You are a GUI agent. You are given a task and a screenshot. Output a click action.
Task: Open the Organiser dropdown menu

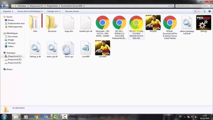coord(8,11)
